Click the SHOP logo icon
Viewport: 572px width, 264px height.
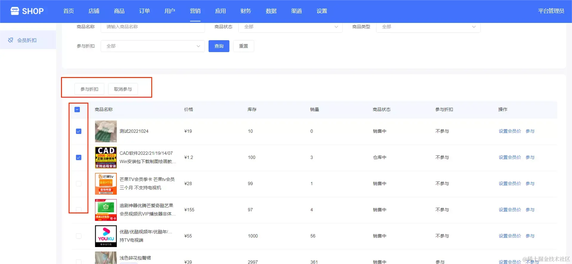(x=15, y=11)
